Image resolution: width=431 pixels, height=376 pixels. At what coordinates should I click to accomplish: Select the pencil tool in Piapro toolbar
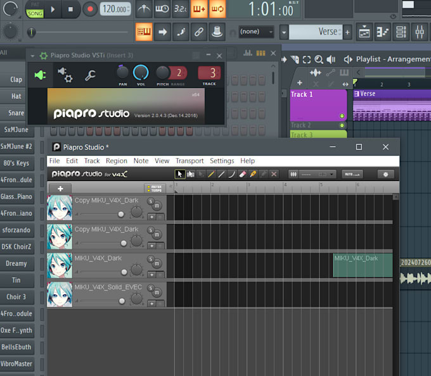point(211,174)
